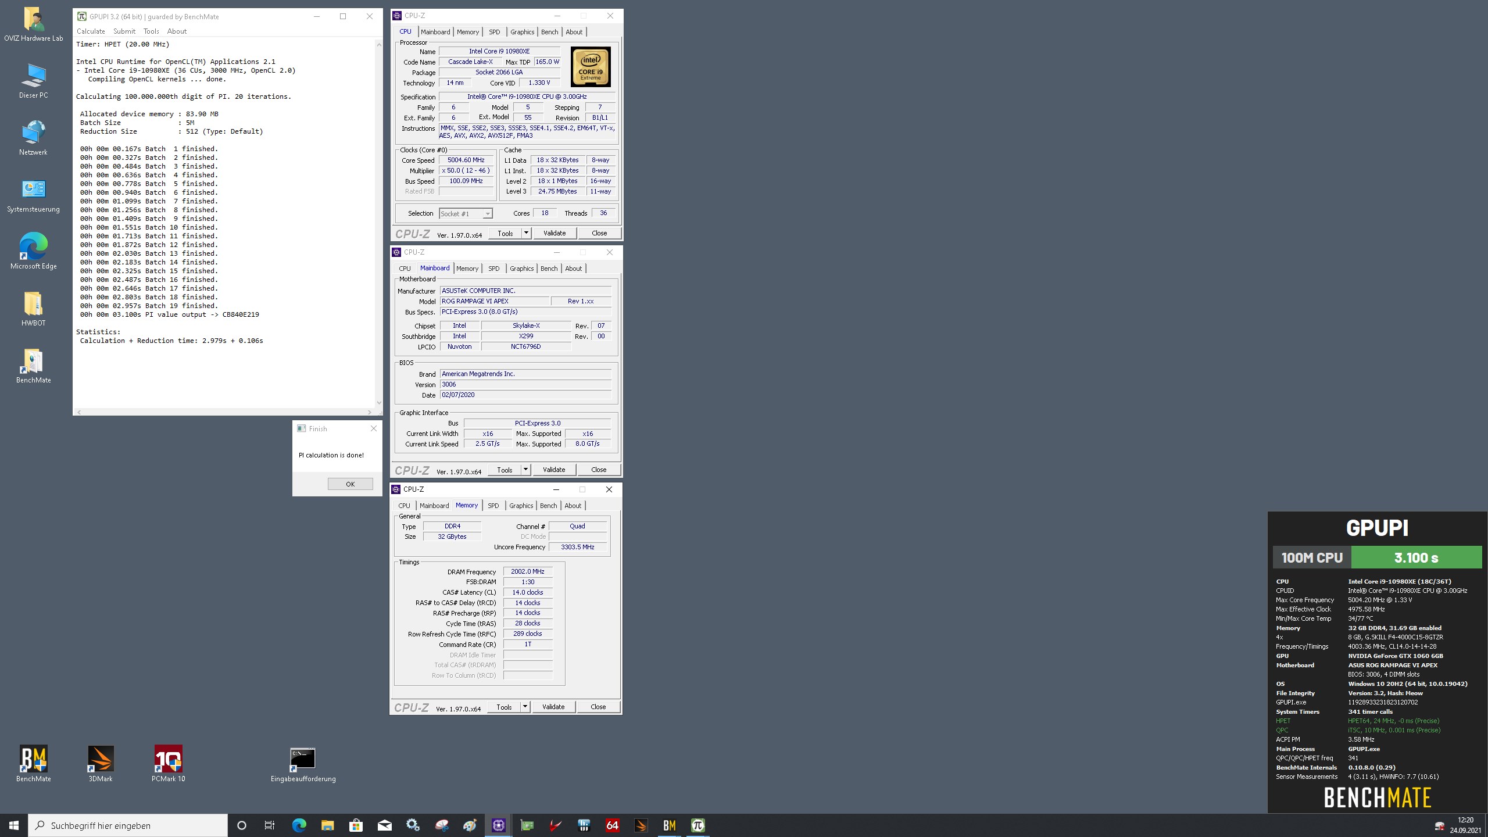Open the green graphics card taskbar icon
1488x837 pixels.
coord(527,825)
